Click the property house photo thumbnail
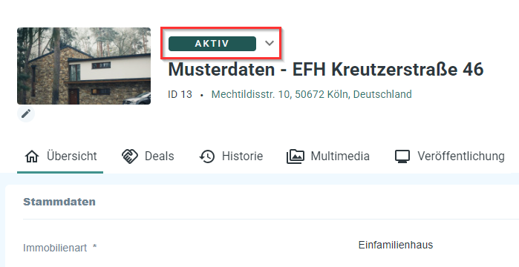The image size is (519, 267). point(84,66)
